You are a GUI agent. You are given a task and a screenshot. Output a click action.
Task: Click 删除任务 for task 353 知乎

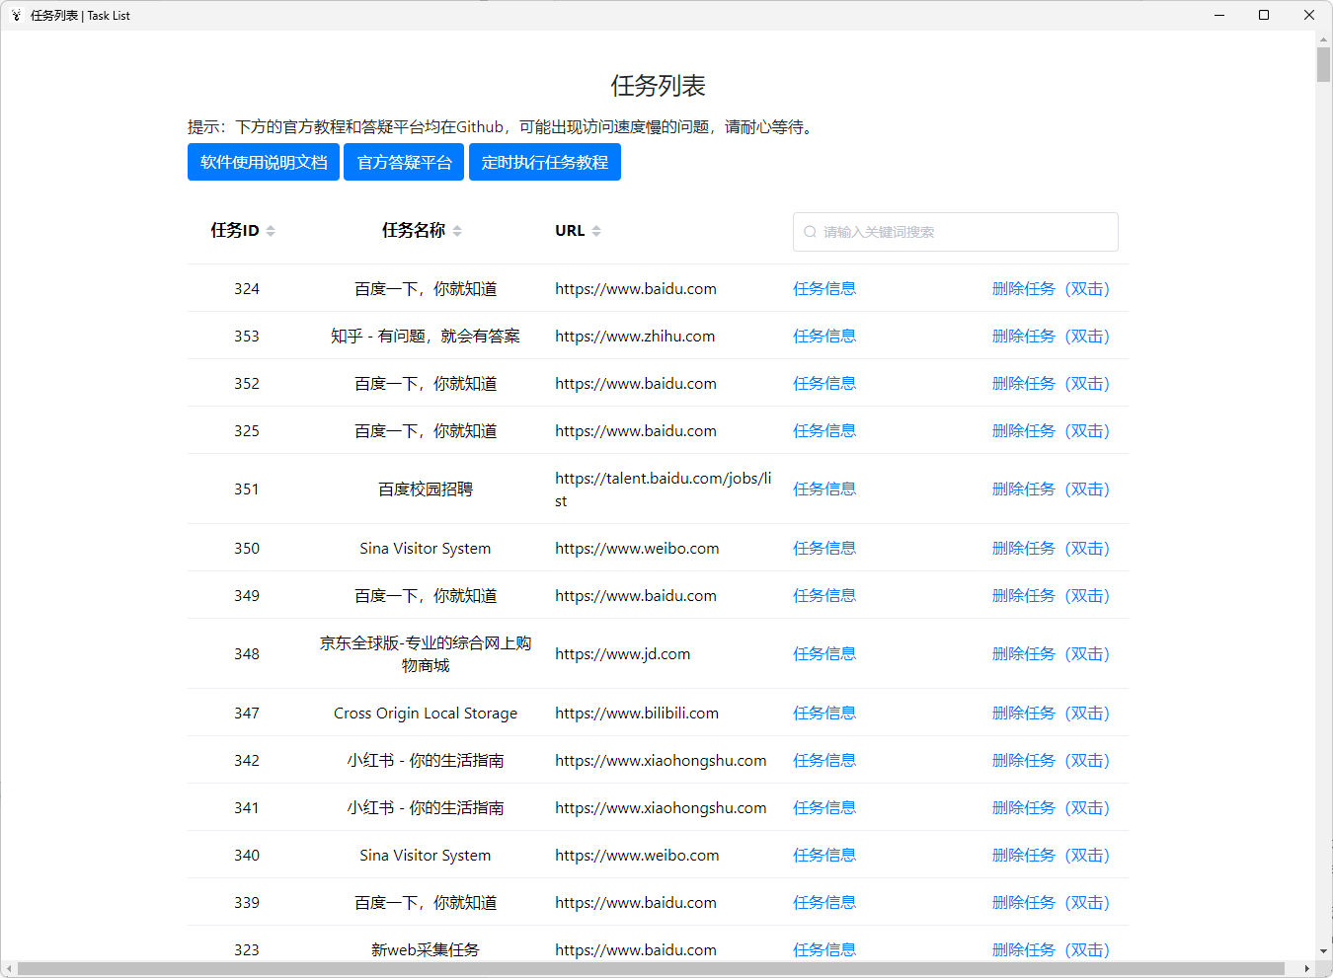click(x=1052, y=336)
